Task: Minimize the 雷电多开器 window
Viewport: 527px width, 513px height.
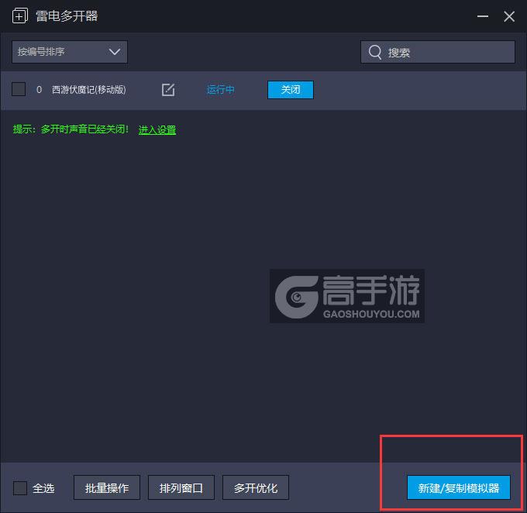Action: (x=483, y=16)
